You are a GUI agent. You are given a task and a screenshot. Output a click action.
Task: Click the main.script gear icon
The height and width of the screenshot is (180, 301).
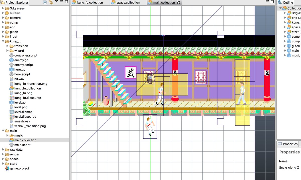(12, 145)
